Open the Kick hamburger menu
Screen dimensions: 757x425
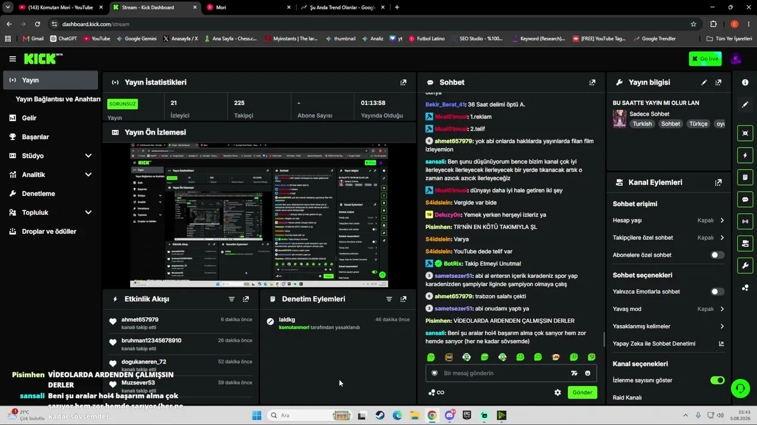coord(12,58)
